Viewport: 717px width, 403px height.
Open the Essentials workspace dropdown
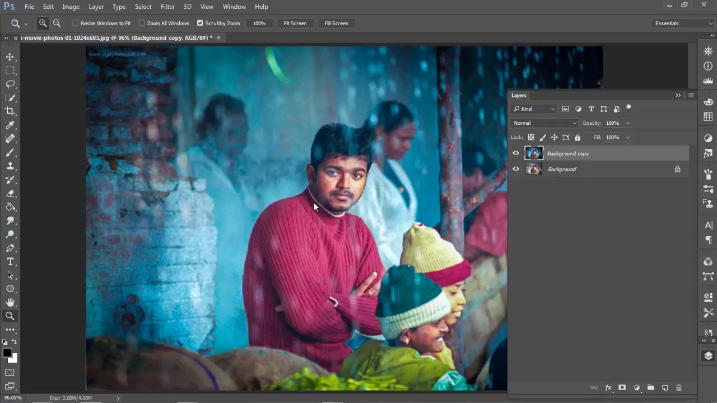click(x=683, y=24)
